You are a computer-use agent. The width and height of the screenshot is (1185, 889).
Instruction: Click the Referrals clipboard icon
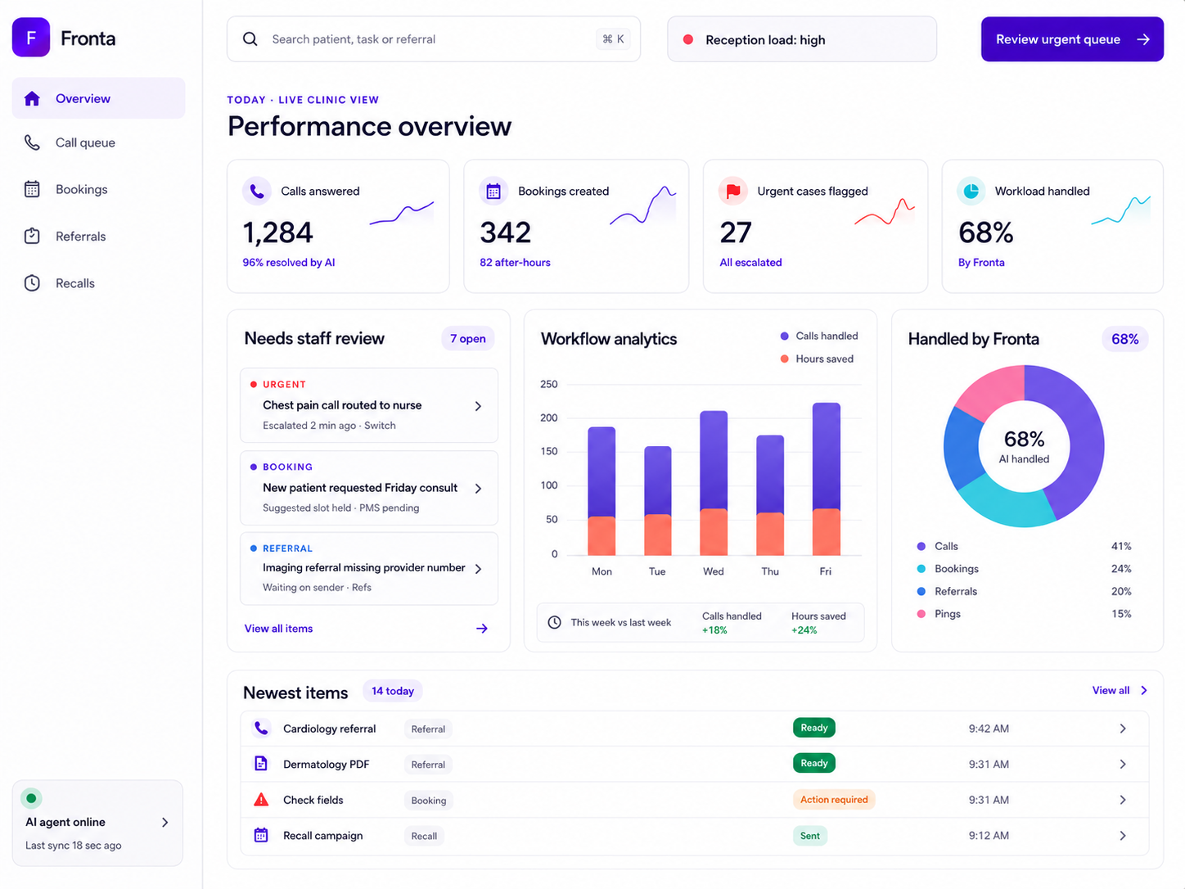pos(32,236)
